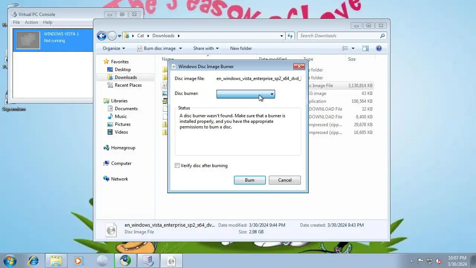Open Music library
The height and width of the screenshot is (268, 476).
(120, 117)
